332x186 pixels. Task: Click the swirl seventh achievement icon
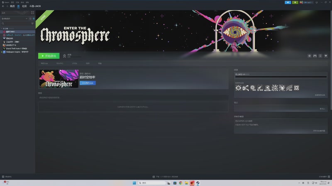282,88
